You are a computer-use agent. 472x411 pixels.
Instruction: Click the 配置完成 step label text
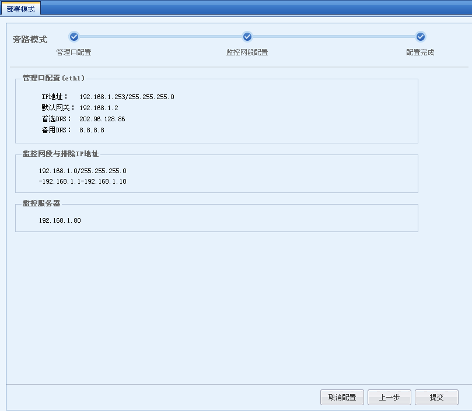coord(421,52)
